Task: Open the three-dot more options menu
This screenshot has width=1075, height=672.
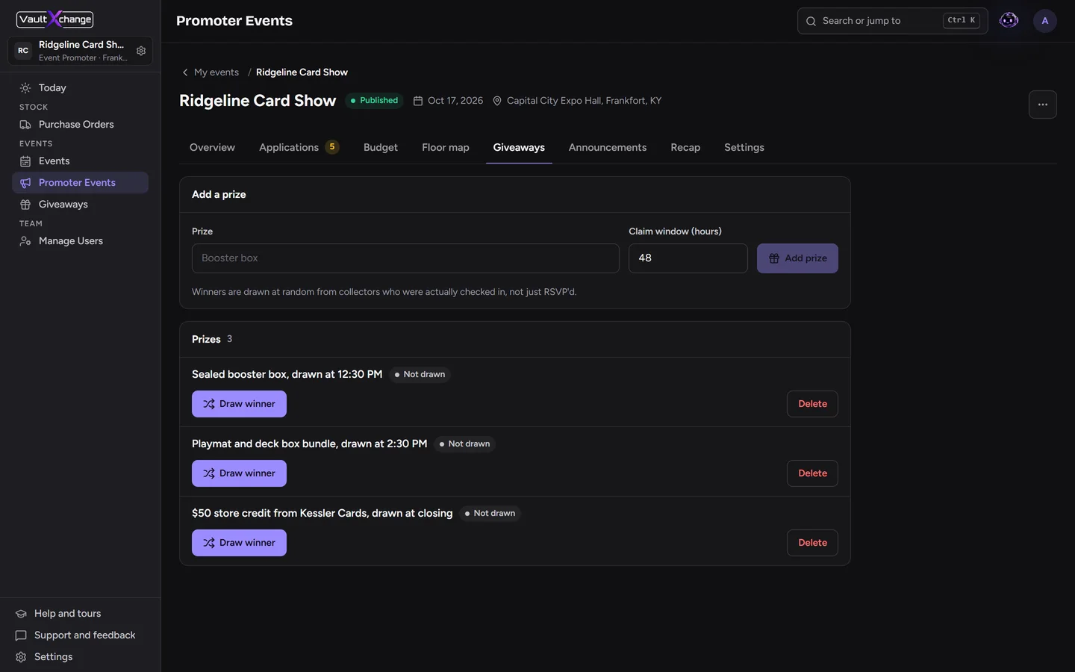Action: point(1043,105)
